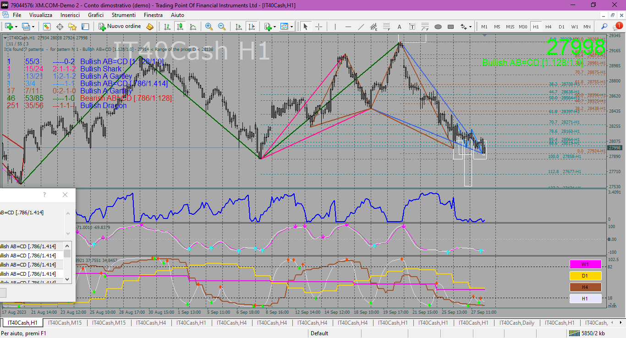Switch chart to bar chart type
Screen dimensions: 626x338
pos(167,27)
